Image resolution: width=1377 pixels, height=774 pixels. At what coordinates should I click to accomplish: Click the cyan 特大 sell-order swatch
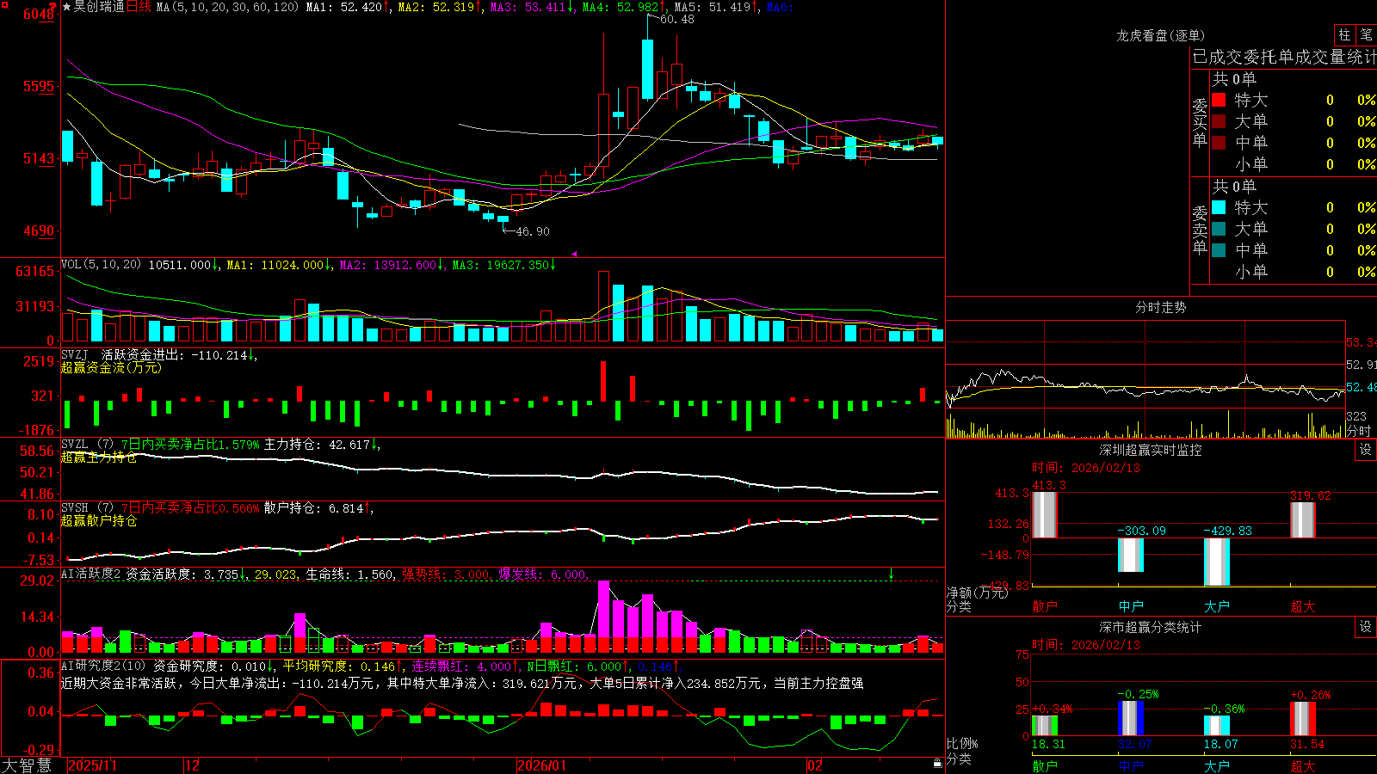(x=1219, y=207)
